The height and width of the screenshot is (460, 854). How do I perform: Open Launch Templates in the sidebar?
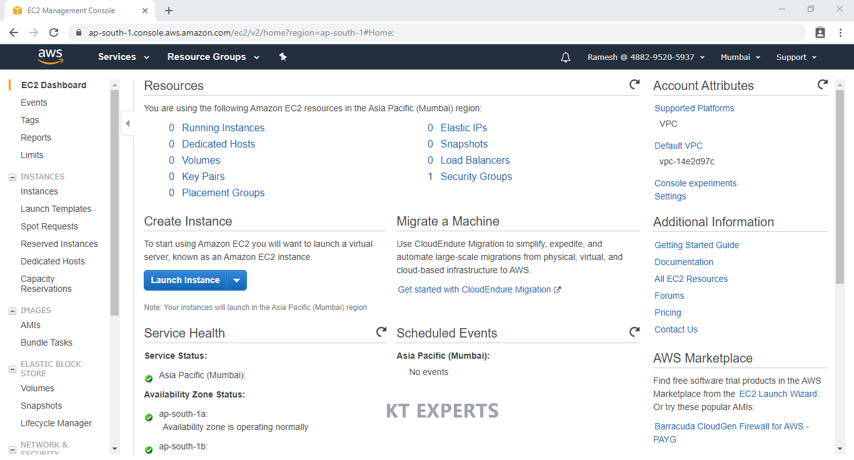(x=56, y=209)
